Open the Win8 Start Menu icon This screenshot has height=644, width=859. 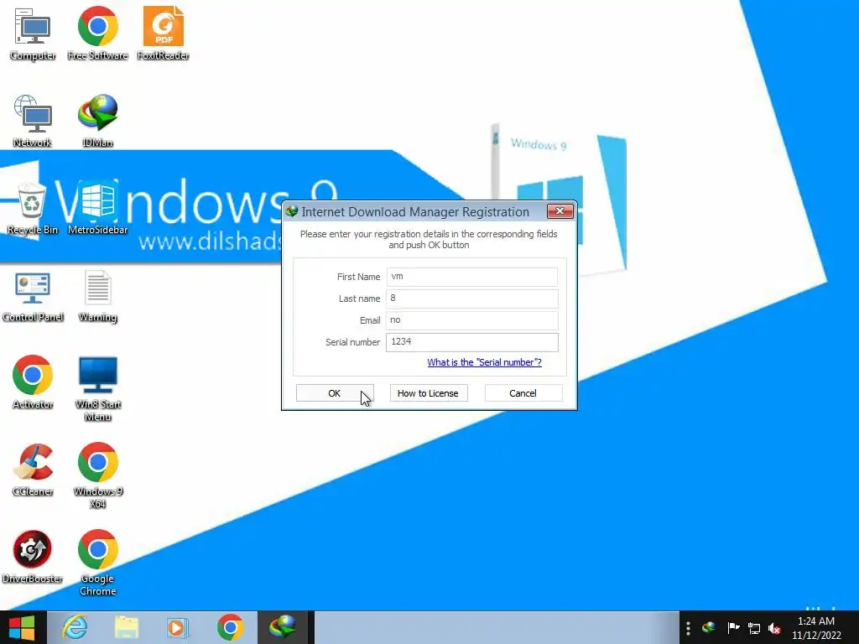[97, 389]
